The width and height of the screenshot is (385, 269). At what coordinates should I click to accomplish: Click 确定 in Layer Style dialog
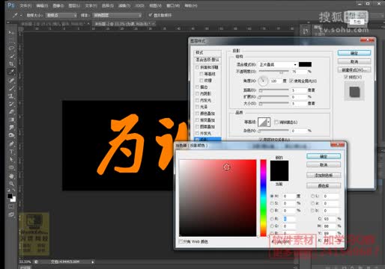354,53
